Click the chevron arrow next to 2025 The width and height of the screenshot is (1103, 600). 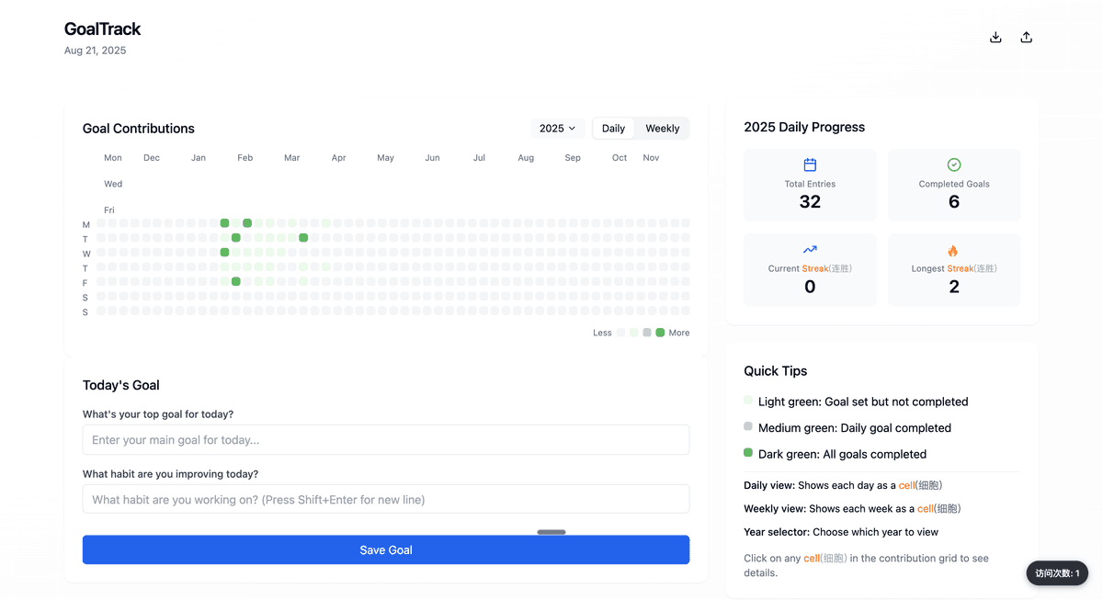pos(572,129)
